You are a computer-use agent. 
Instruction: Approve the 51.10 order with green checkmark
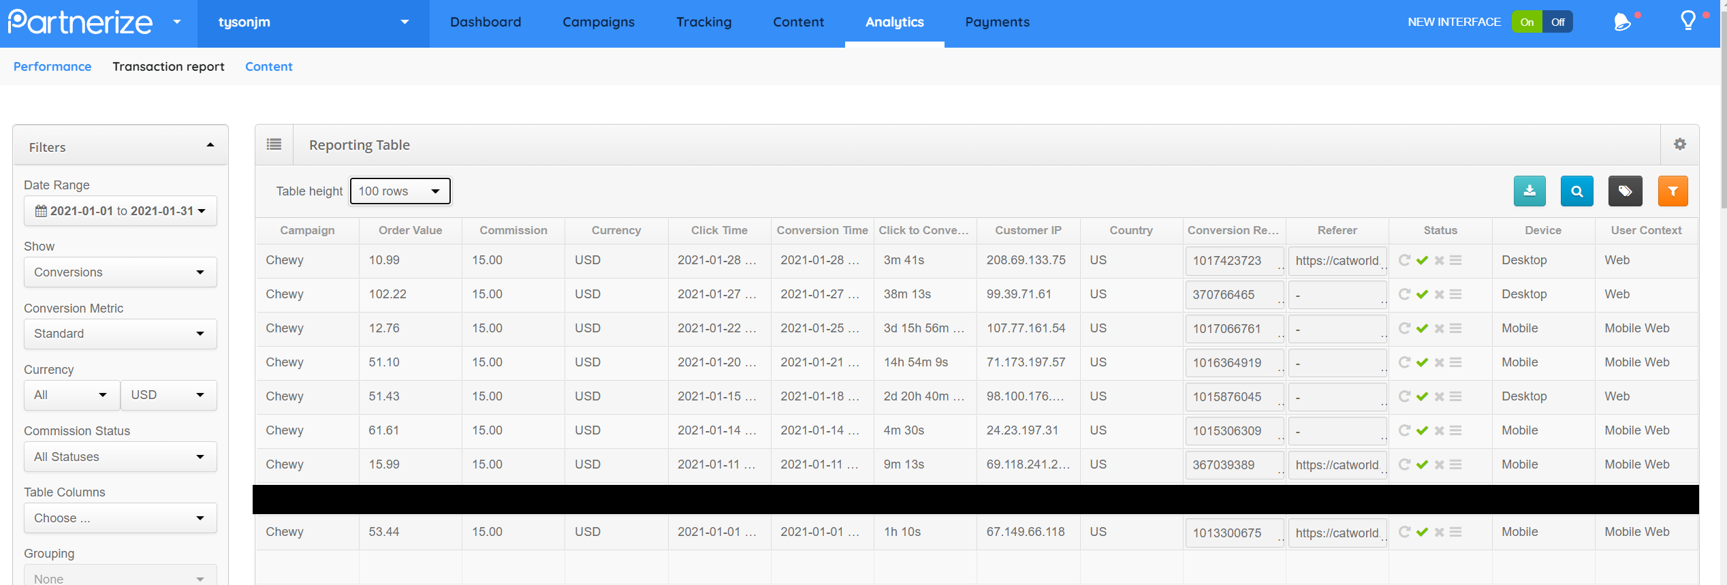coord(1422,362)
